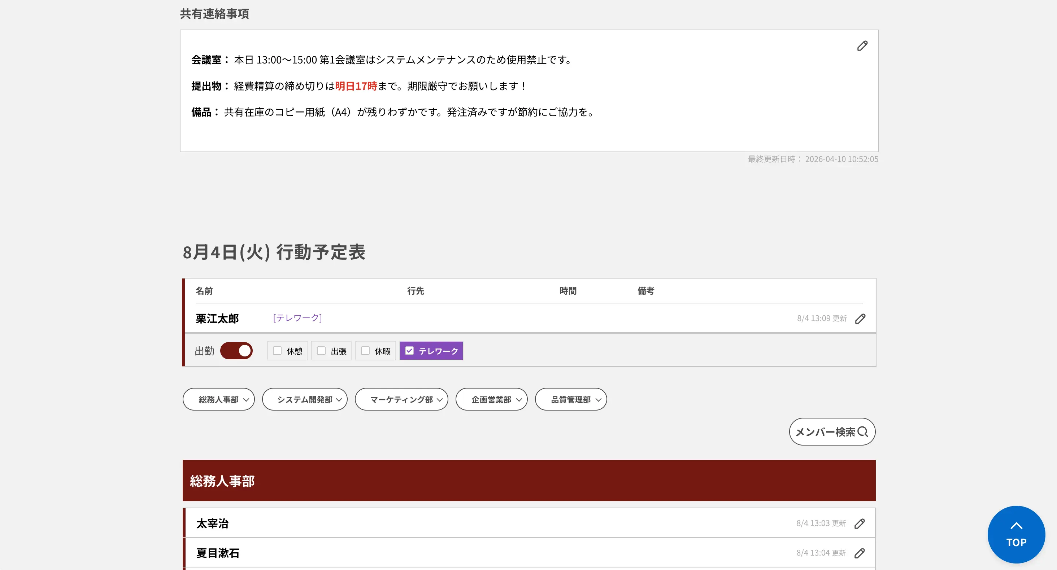Select 太宰治 member name
Image resolution: width=1057 pixels, height=570 pixels.
[213, 524]
